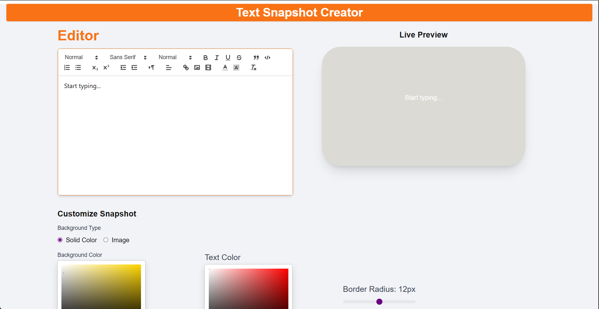The width and height of the screenshot is (599, 309).
Task: Clear formatting with the Tx icon
Action: point(253,67)
